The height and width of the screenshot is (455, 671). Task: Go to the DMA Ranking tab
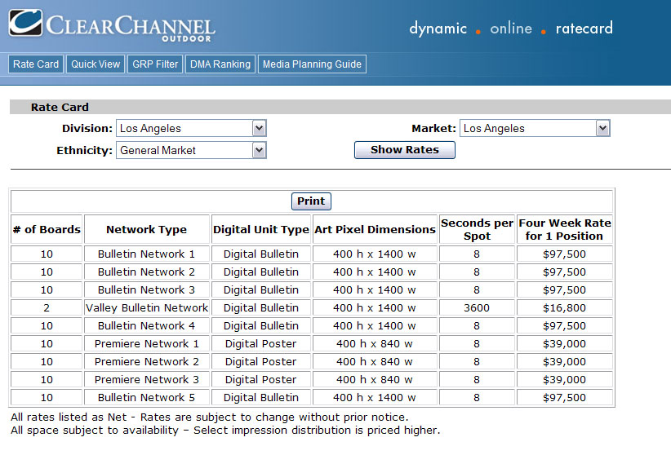pyautogui.click(x=220, y=64)
